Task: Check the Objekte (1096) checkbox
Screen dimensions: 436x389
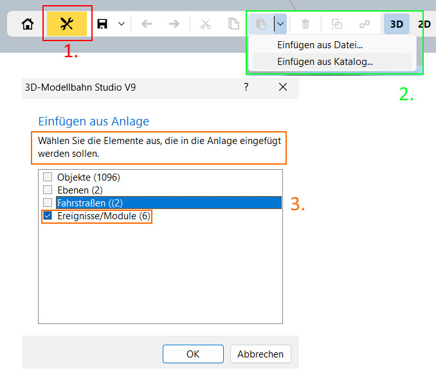Action: point(48,177)
